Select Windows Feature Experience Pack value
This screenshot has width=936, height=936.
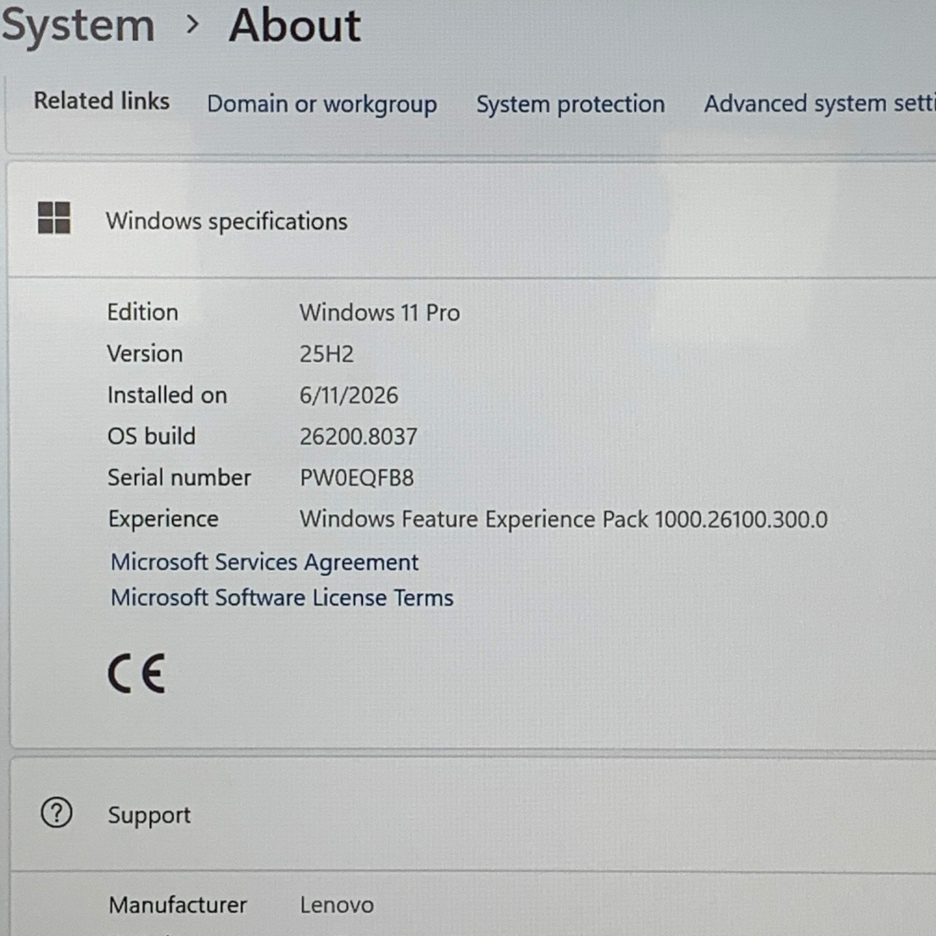coord(564,519)
